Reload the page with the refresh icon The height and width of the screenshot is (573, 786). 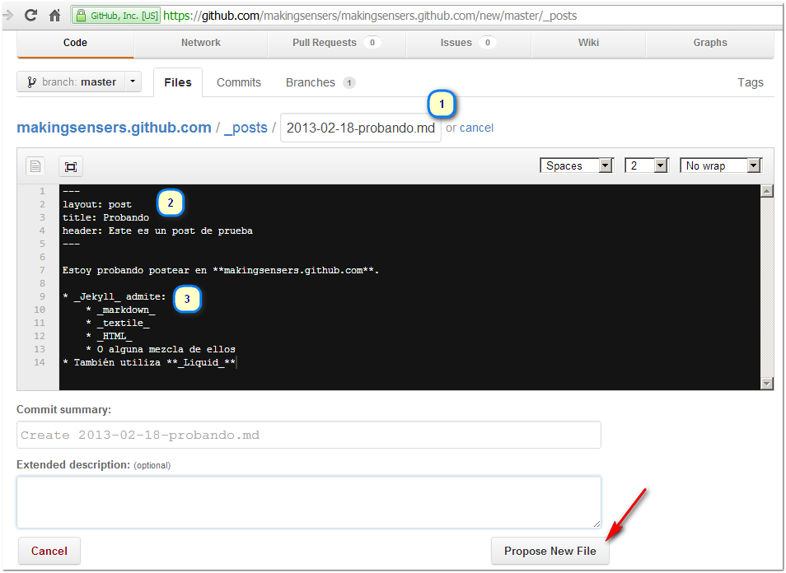(31, 16)
